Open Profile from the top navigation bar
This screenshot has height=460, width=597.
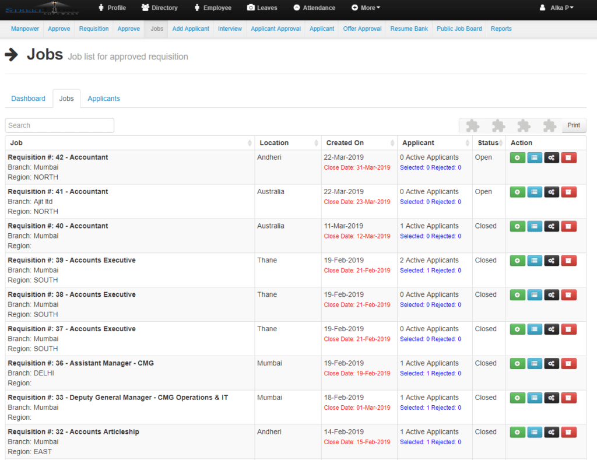[111, 8]
